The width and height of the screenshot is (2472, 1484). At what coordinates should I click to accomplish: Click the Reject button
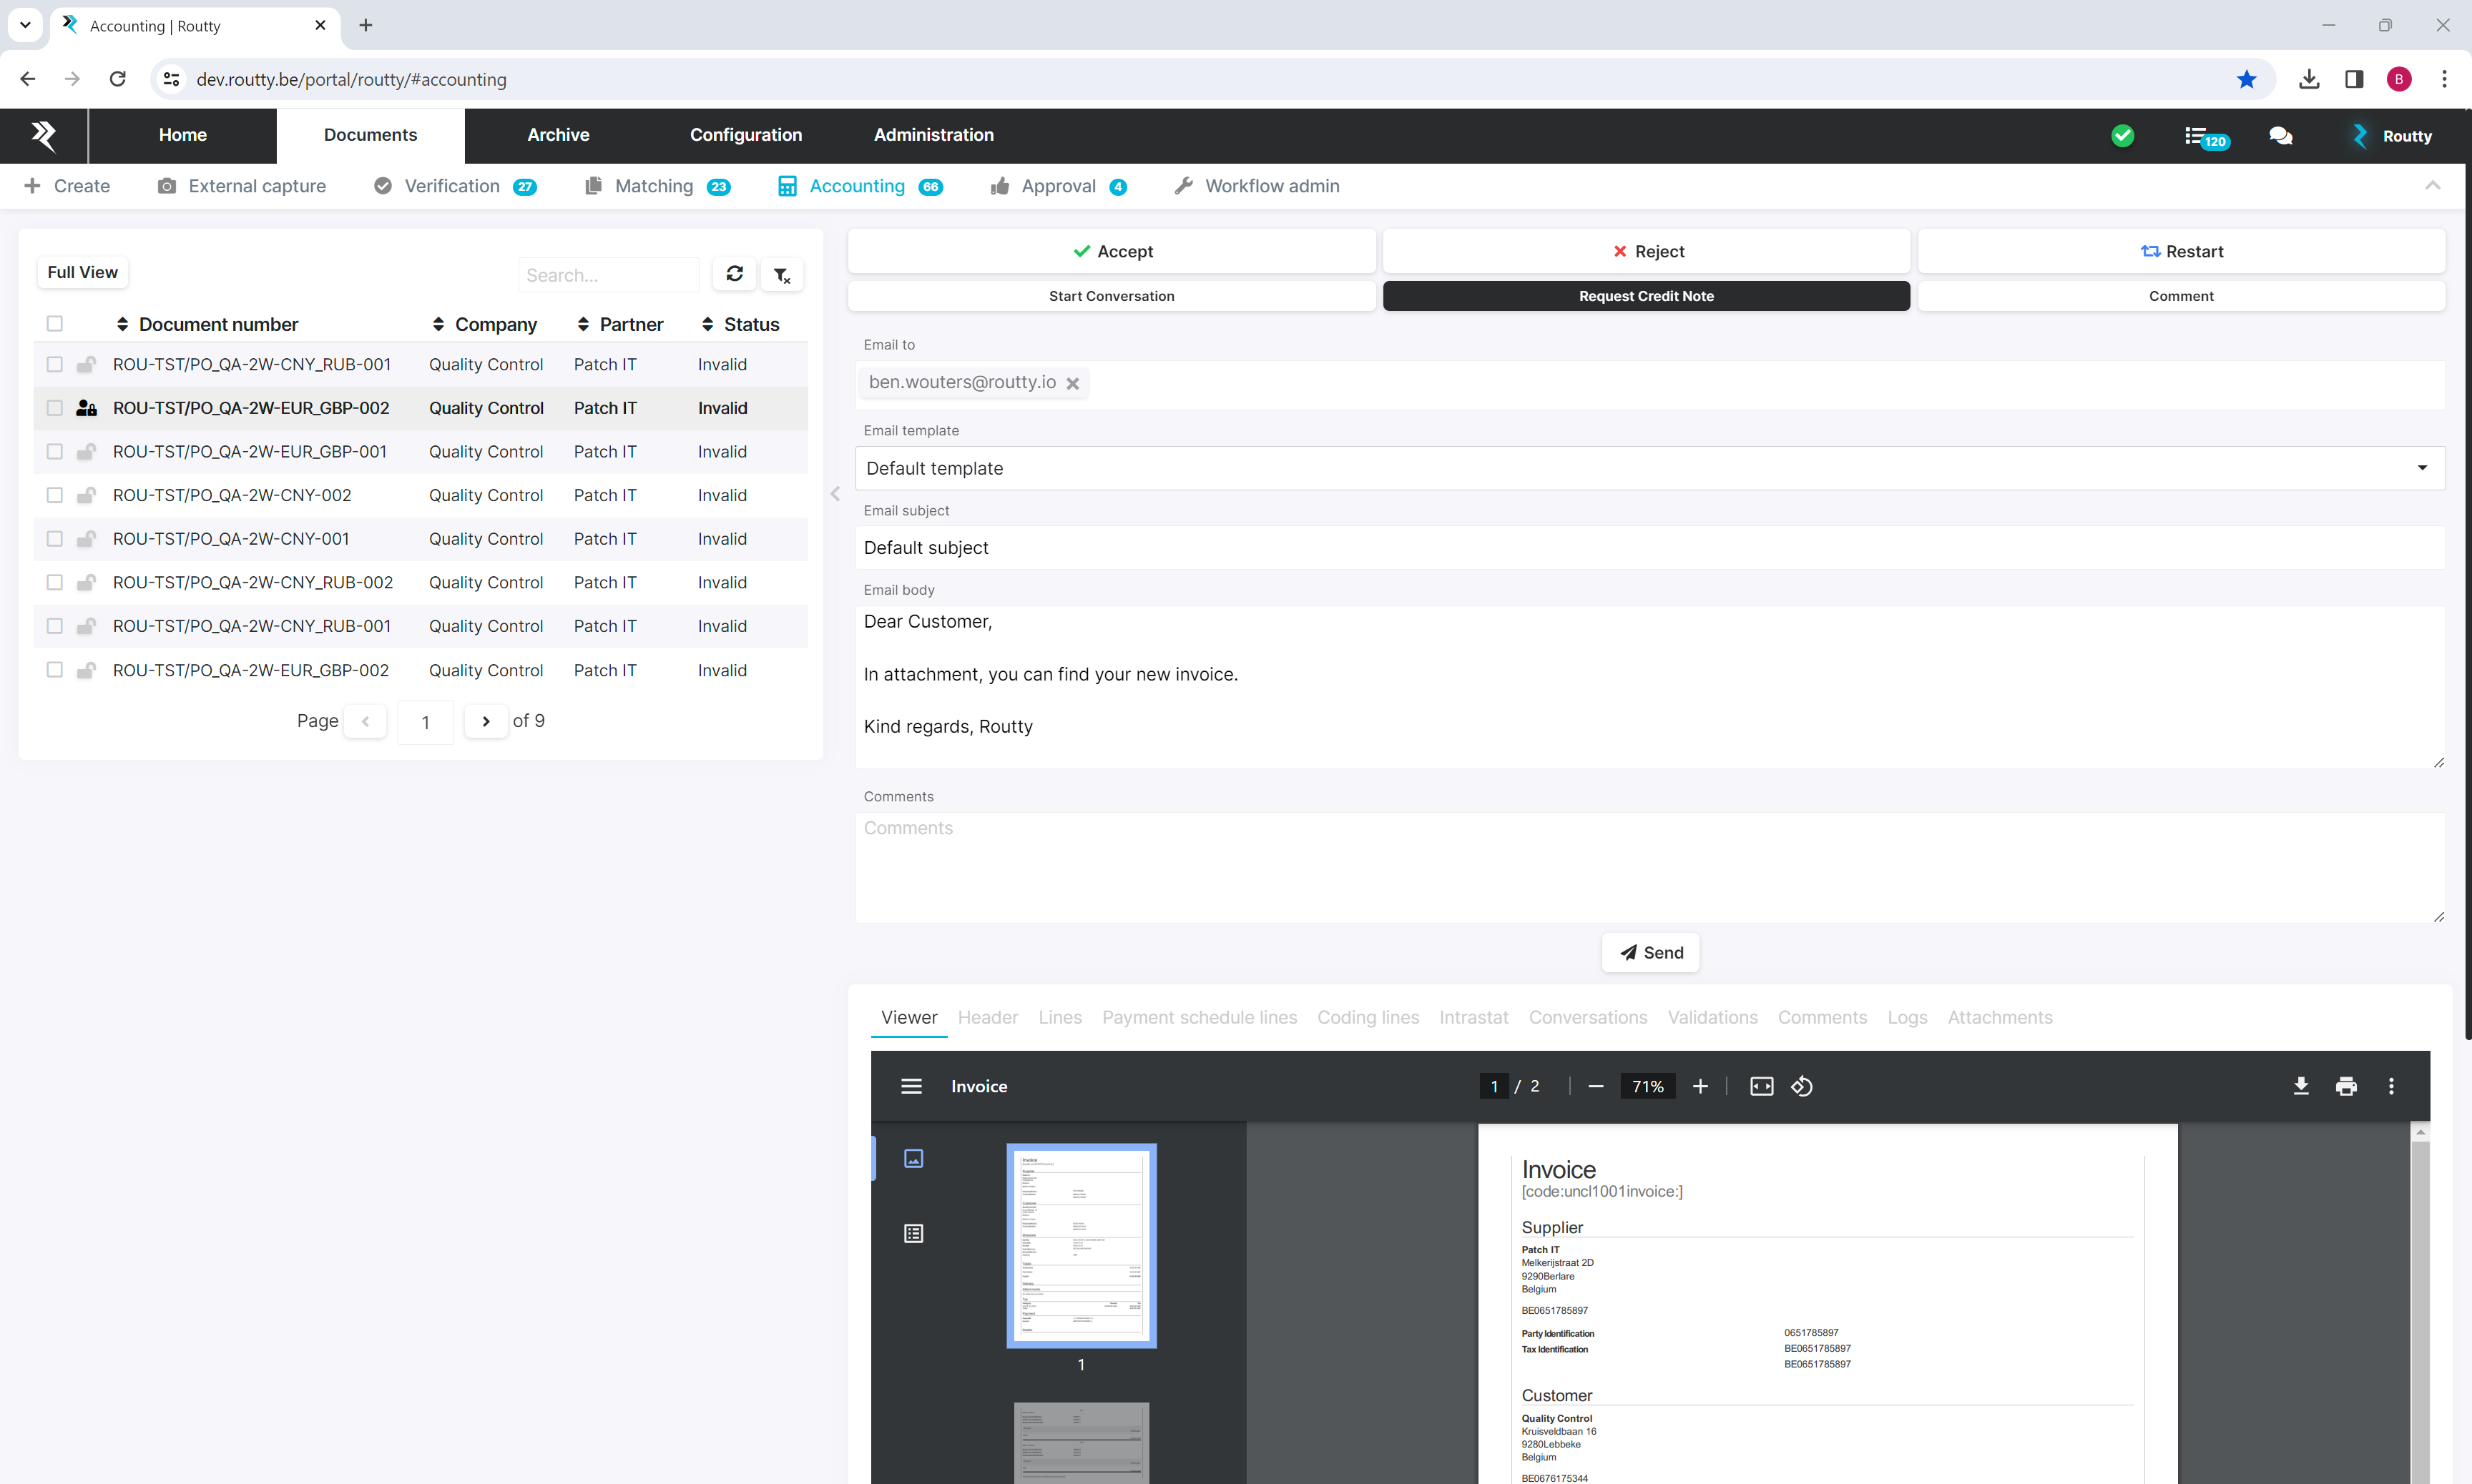[x=1647, y=251]
